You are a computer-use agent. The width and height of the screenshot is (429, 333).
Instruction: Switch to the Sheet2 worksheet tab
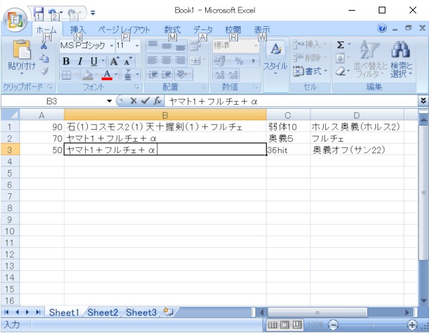click(103, 312)
